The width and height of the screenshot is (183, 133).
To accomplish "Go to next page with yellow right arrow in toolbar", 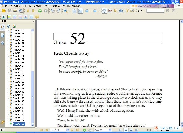I will pyautogui.click(x=33, y=11).
